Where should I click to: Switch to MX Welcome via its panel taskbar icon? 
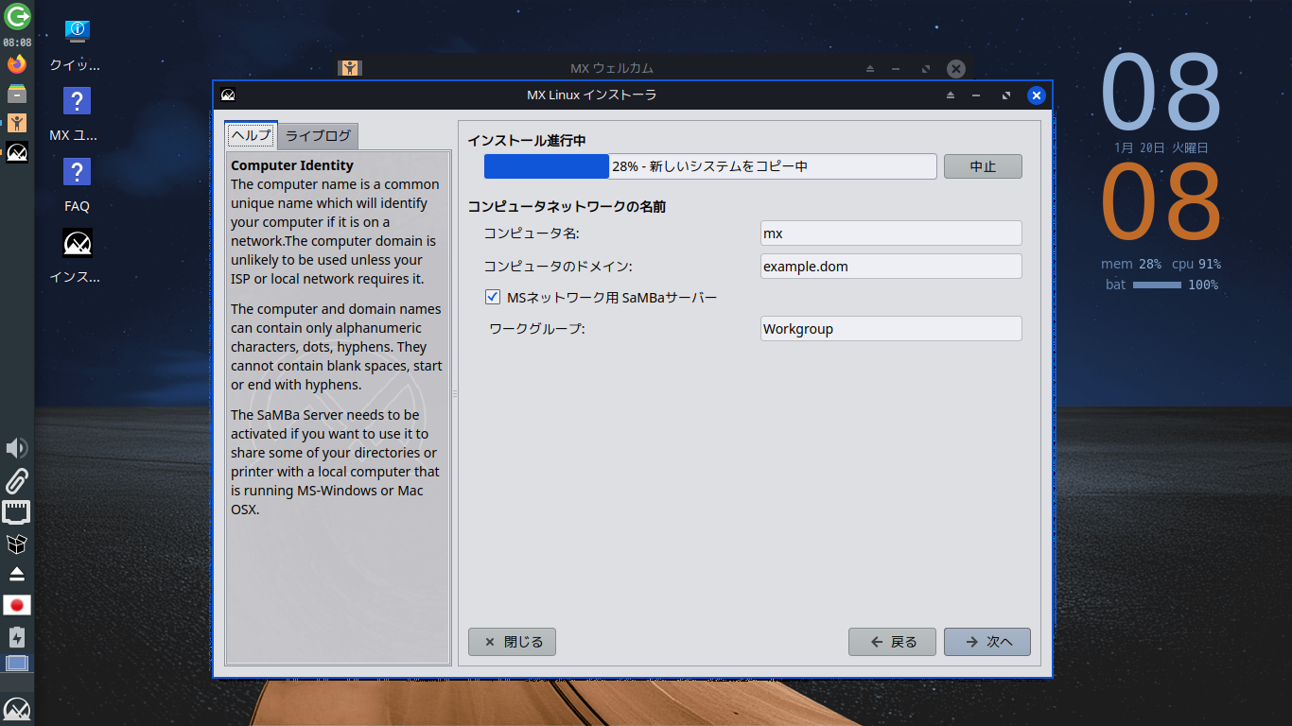pyautogui.click(x=17, y=122)
